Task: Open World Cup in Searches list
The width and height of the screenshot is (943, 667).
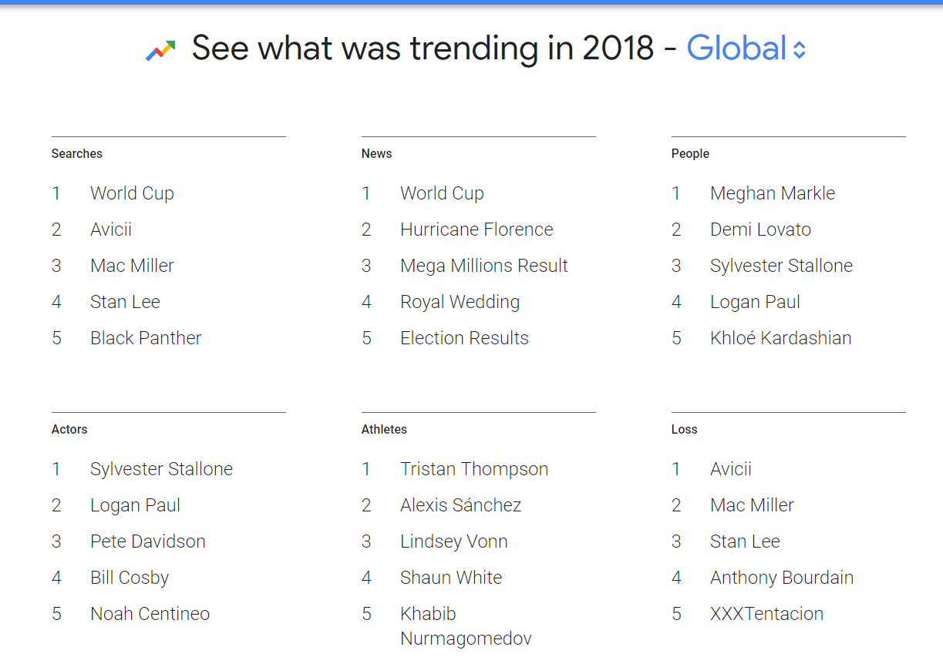Action: coord(132,193)
